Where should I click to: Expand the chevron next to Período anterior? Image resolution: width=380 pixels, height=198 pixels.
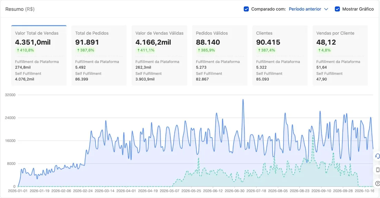(x=326, y=9)
